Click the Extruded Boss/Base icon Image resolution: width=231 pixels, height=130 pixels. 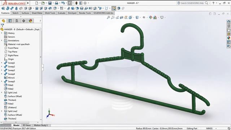point(3,8)
